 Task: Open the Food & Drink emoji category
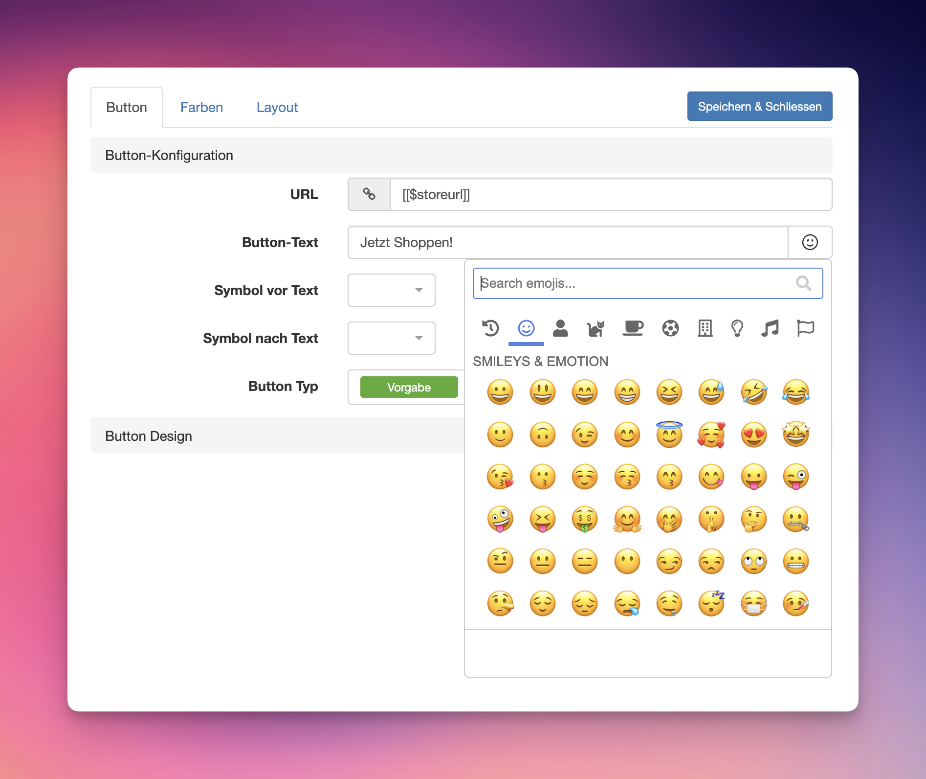tap(633, 328)
